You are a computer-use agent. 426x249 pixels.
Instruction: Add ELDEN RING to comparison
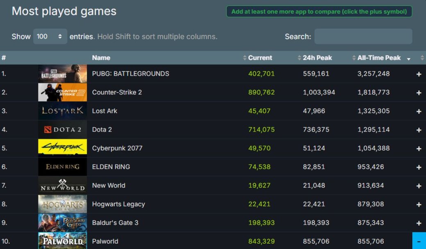point(419,167)
